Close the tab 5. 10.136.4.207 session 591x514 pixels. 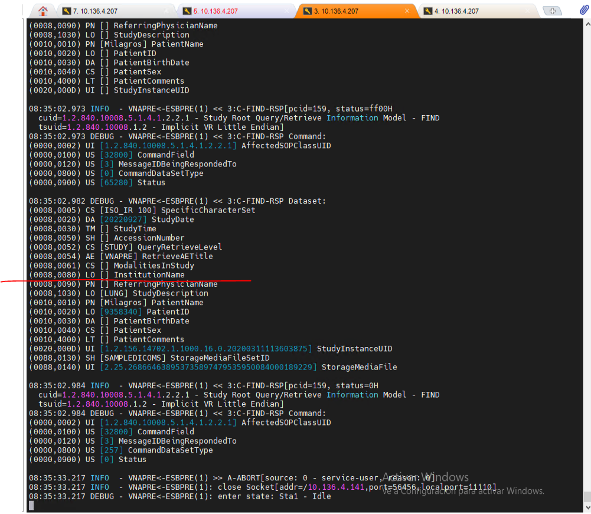point(288,11)
